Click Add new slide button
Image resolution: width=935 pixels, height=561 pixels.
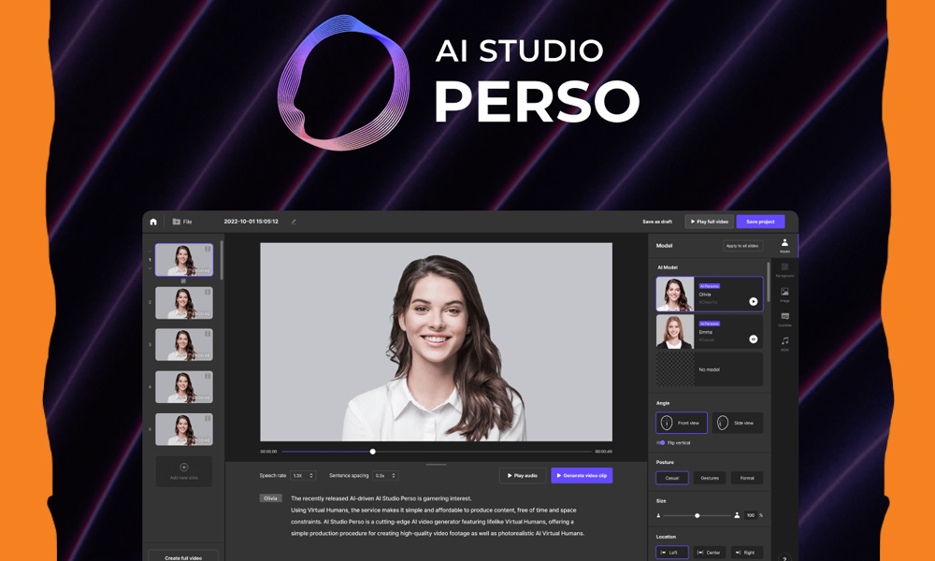point(183,471)
